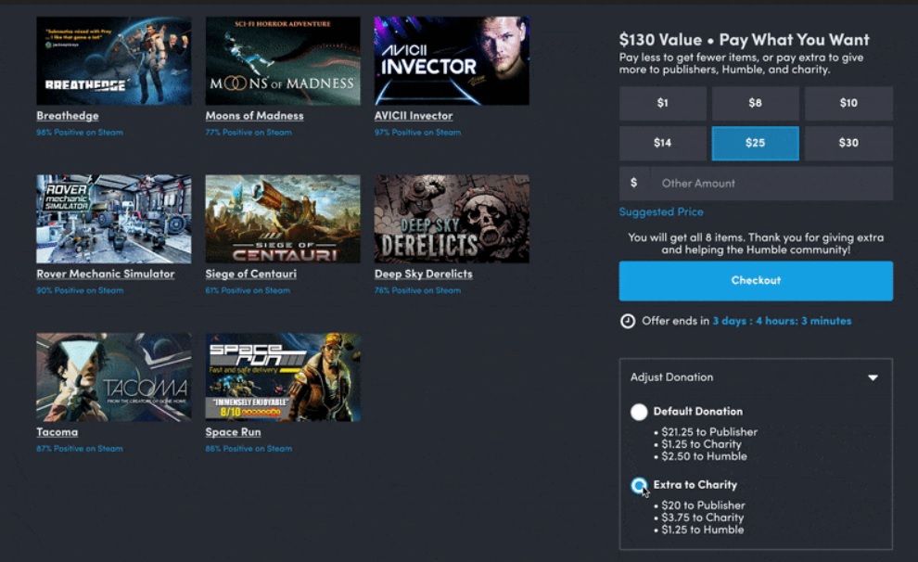Open the Breathedge game link
The image size is (918, 562).
[67, 115]
